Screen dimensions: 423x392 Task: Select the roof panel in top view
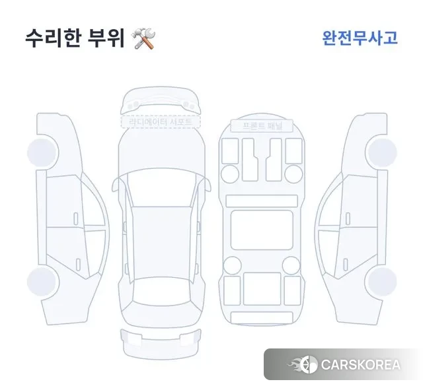click(161, 242)
